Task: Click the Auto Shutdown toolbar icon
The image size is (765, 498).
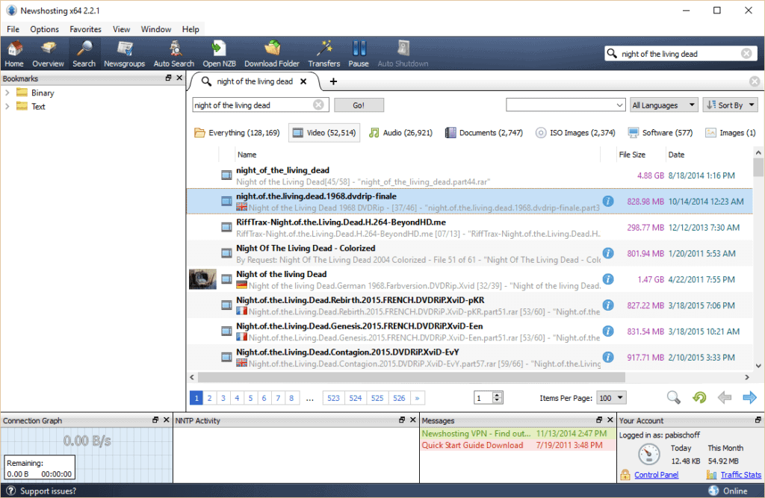Action: 403,54
